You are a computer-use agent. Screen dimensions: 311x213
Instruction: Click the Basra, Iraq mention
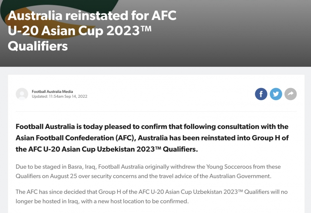82,167
